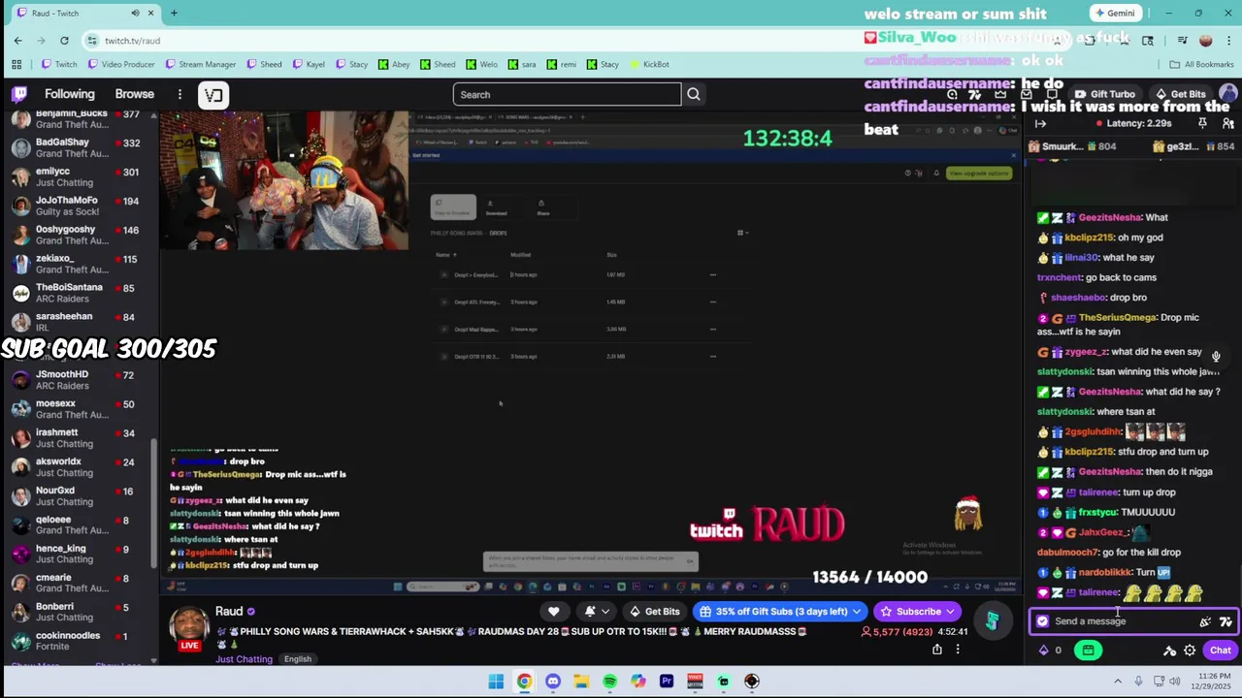Click the Twitch home logo
1242x698 pixels.
click(19, 94)
